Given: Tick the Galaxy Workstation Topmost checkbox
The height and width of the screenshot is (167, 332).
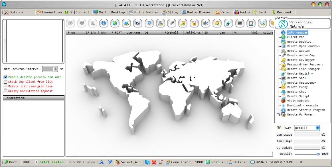Looking at the screenshot, I should (x=5, y=91).
